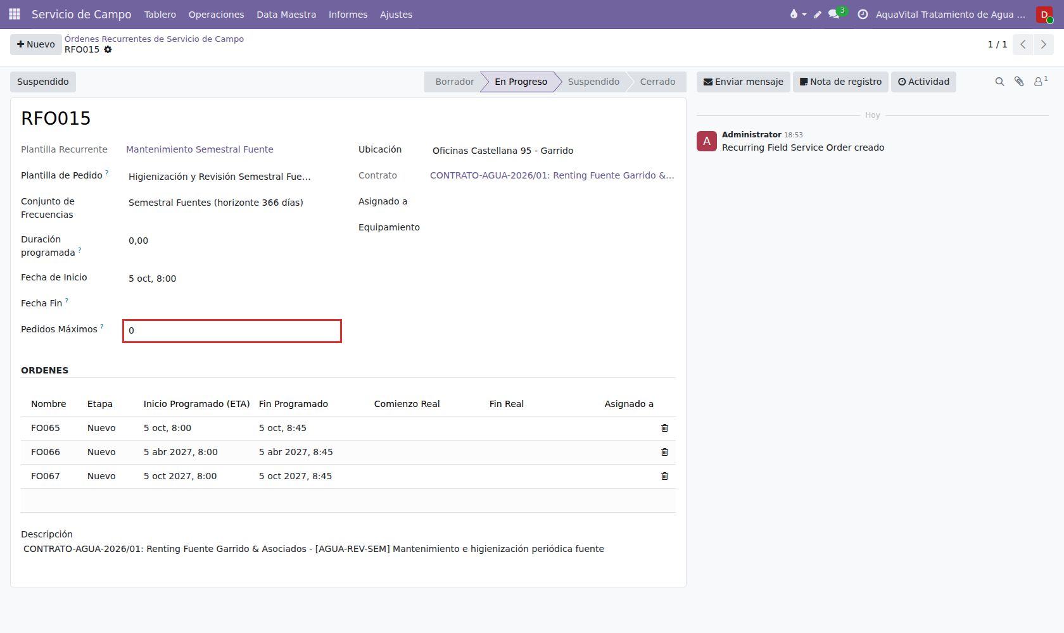
Task: Click the Pedidos Máximos input field
Action: click(x=232, y=330)
